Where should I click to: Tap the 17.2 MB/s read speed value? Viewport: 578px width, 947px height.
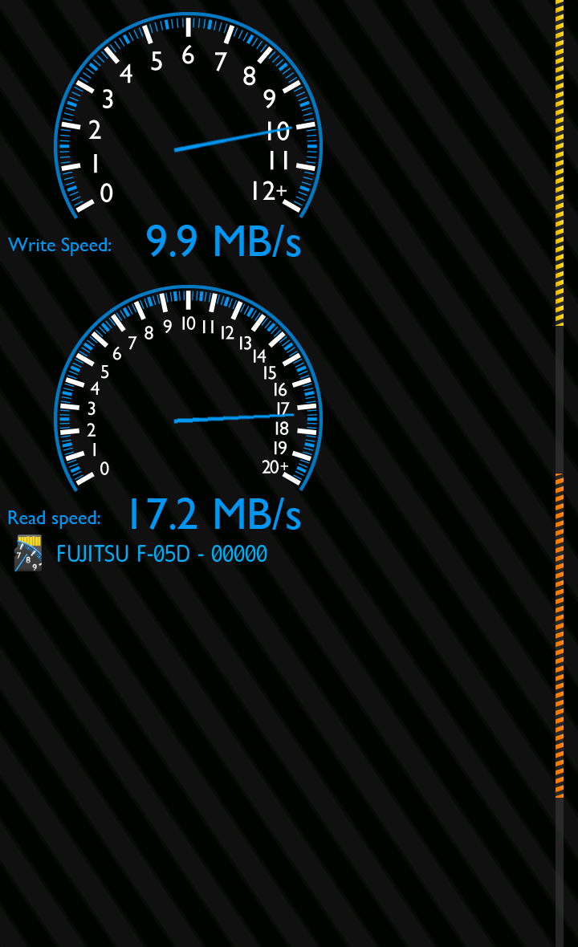click(x=214, y=514)
